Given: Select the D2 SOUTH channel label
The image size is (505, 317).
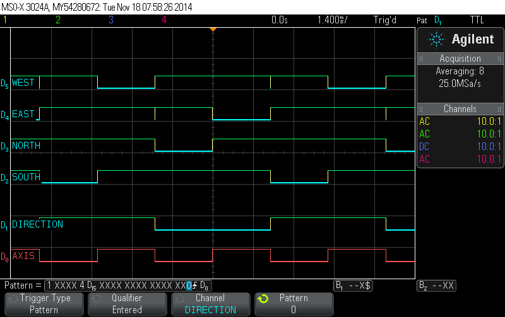Looking at the screenshot, I should (26, 177).
